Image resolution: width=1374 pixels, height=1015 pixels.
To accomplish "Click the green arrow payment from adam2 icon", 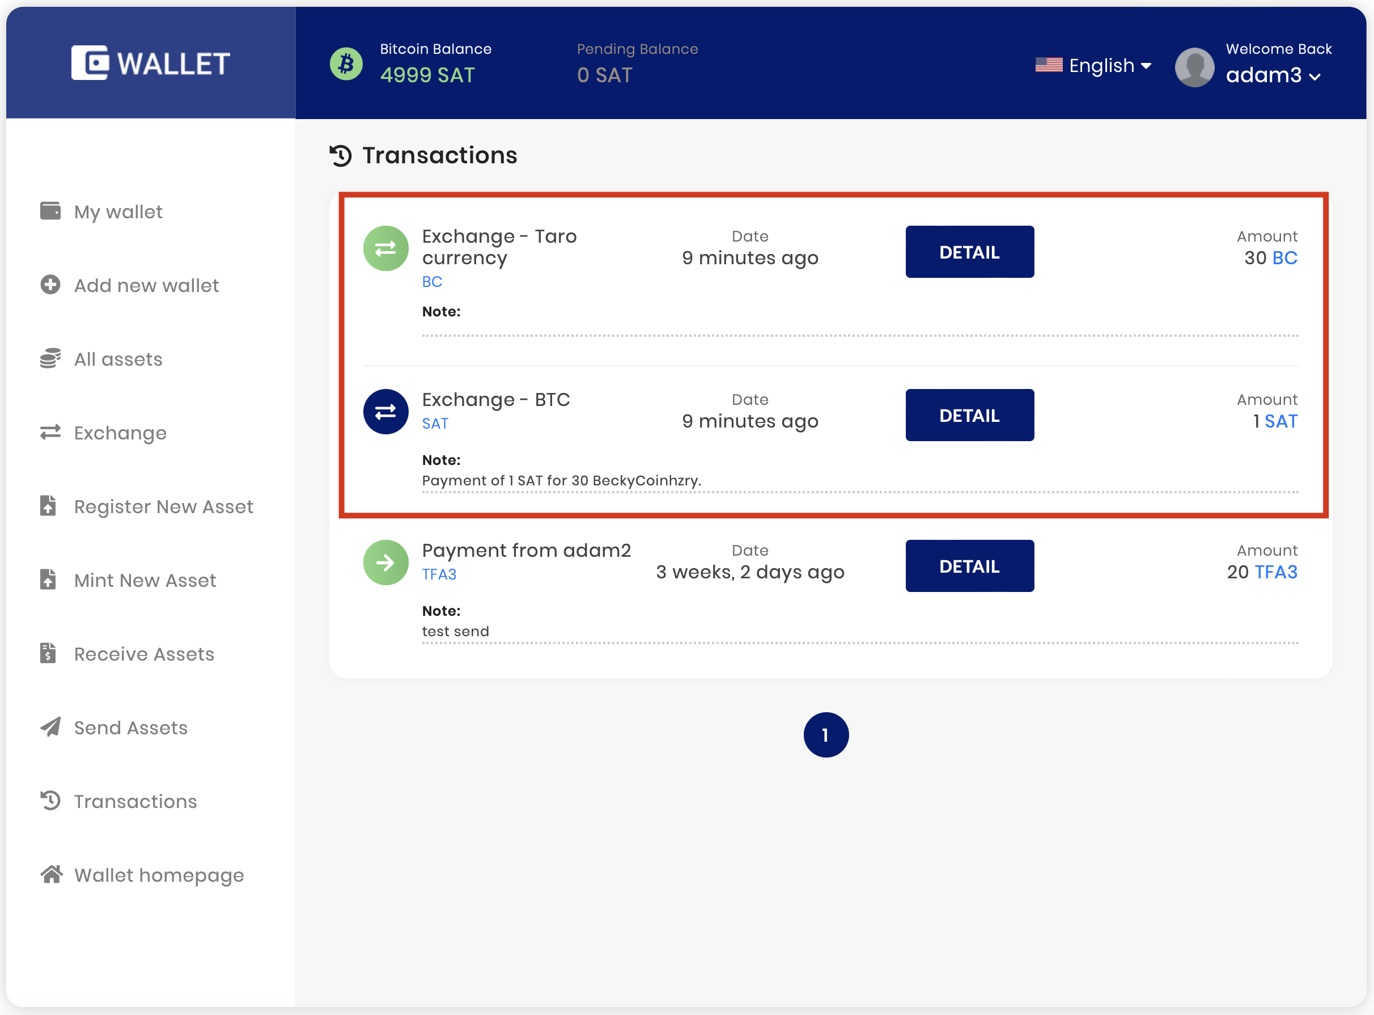I will pyautogui.click(x=385, y=563).
